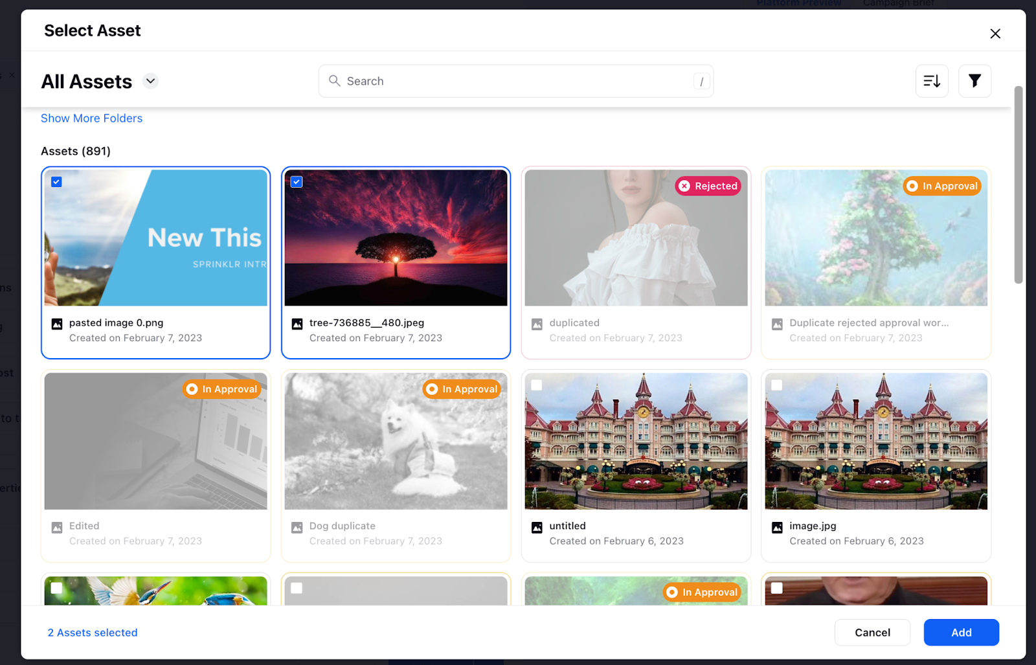Check the man portrait asset checkbox
This screenshot has width=1036, height=665.
(777, 588)
